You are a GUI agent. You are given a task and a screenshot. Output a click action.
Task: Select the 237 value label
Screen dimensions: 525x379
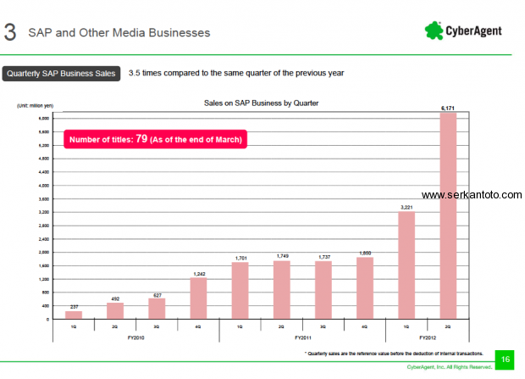(x=74, y=307)
